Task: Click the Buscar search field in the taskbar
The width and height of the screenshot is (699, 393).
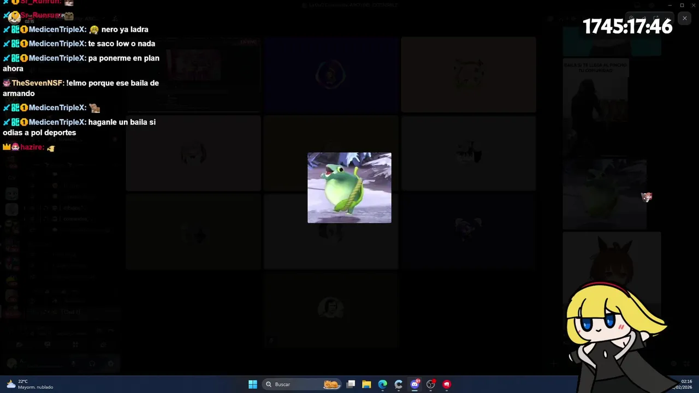Action: click(x=303, y=384)
